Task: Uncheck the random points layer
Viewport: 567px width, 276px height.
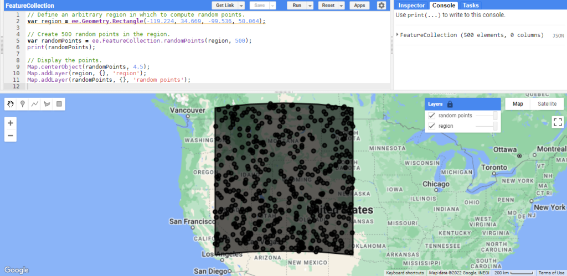Action: coord(432,116)
